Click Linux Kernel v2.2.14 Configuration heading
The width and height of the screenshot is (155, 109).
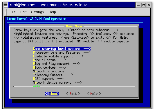click(x=37, y=19)
